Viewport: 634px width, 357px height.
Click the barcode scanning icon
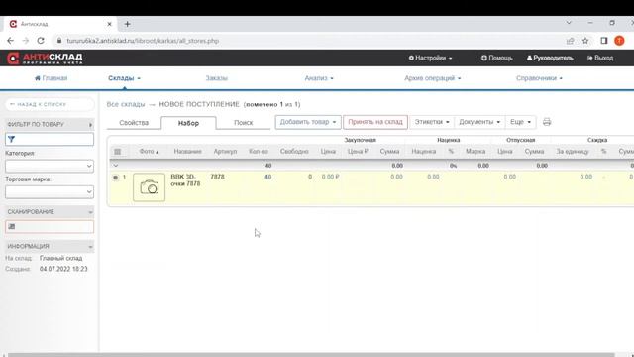[x=12, y=227]
